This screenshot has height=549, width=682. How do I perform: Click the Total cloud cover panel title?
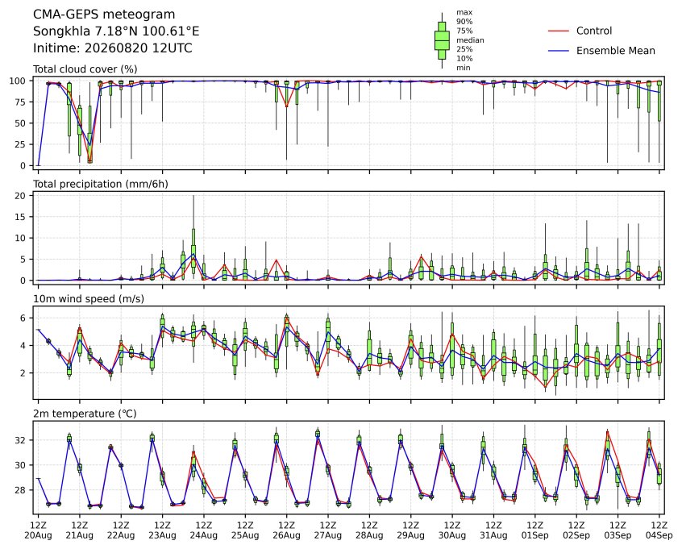coord(85,69)
